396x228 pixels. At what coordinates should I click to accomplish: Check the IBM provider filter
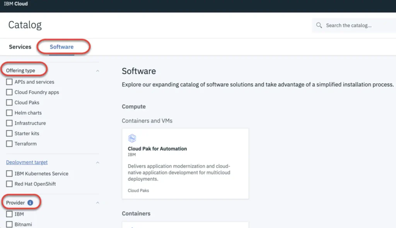pyautogui.click(x=9, y=214)
